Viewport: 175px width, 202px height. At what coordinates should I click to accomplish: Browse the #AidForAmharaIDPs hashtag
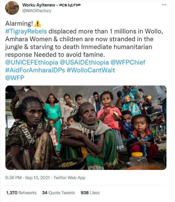[35, 70]
